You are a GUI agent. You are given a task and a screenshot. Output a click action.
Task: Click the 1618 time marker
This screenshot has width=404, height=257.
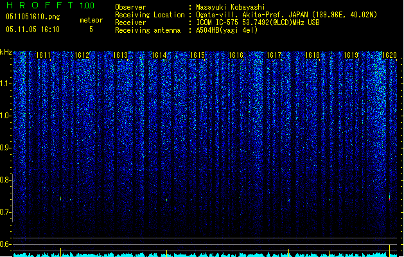click(312, 55)
